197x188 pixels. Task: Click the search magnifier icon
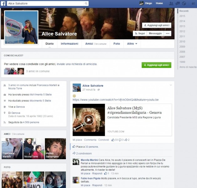click(x=86, y=3)
